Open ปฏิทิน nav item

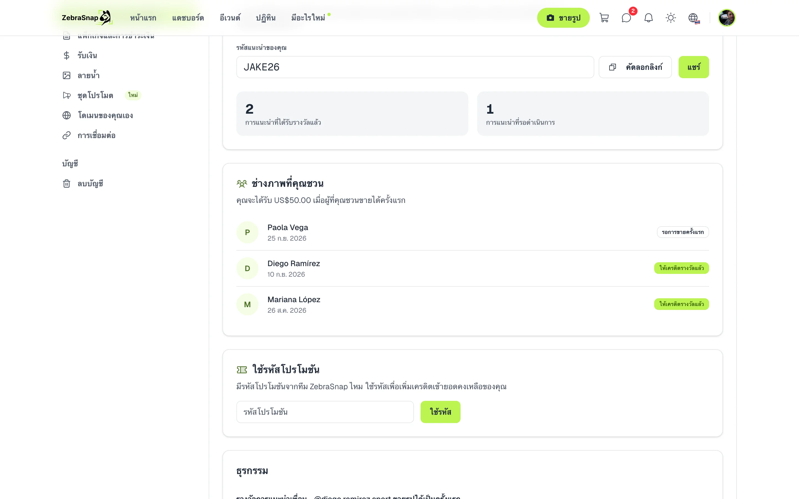click(266, 18)
